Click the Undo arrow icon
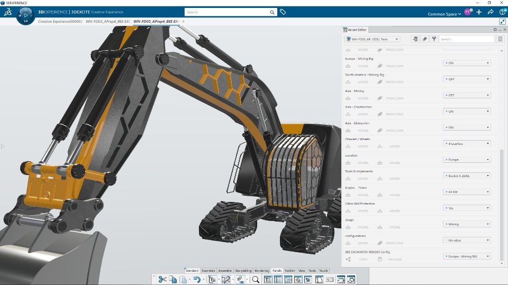 click(x=197, y=280)
